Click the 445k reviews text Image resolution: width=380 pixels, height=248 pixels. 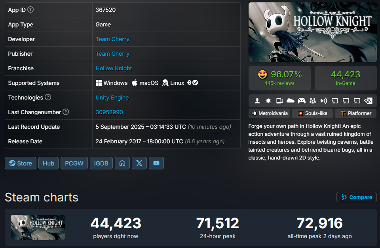tap(279, 83)
